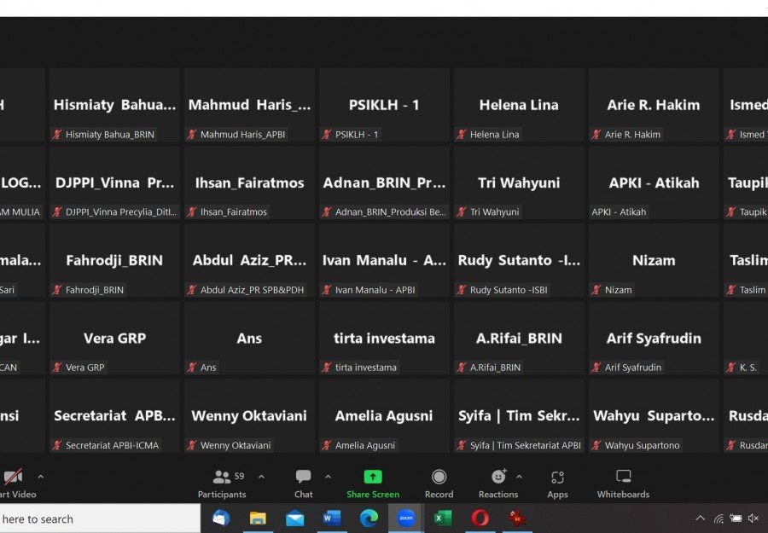The height and width of the screenshot is (533, 768).
Task: Click 'Syifa | Tim Sekretariat APBI' label
Action: 526,445
